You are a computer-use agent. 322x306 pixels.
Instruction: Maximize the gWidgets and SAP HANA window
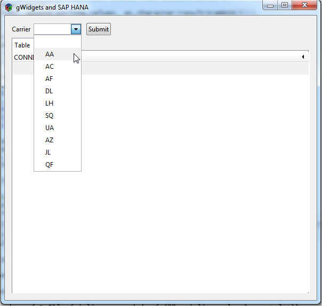tap(285, 5)
